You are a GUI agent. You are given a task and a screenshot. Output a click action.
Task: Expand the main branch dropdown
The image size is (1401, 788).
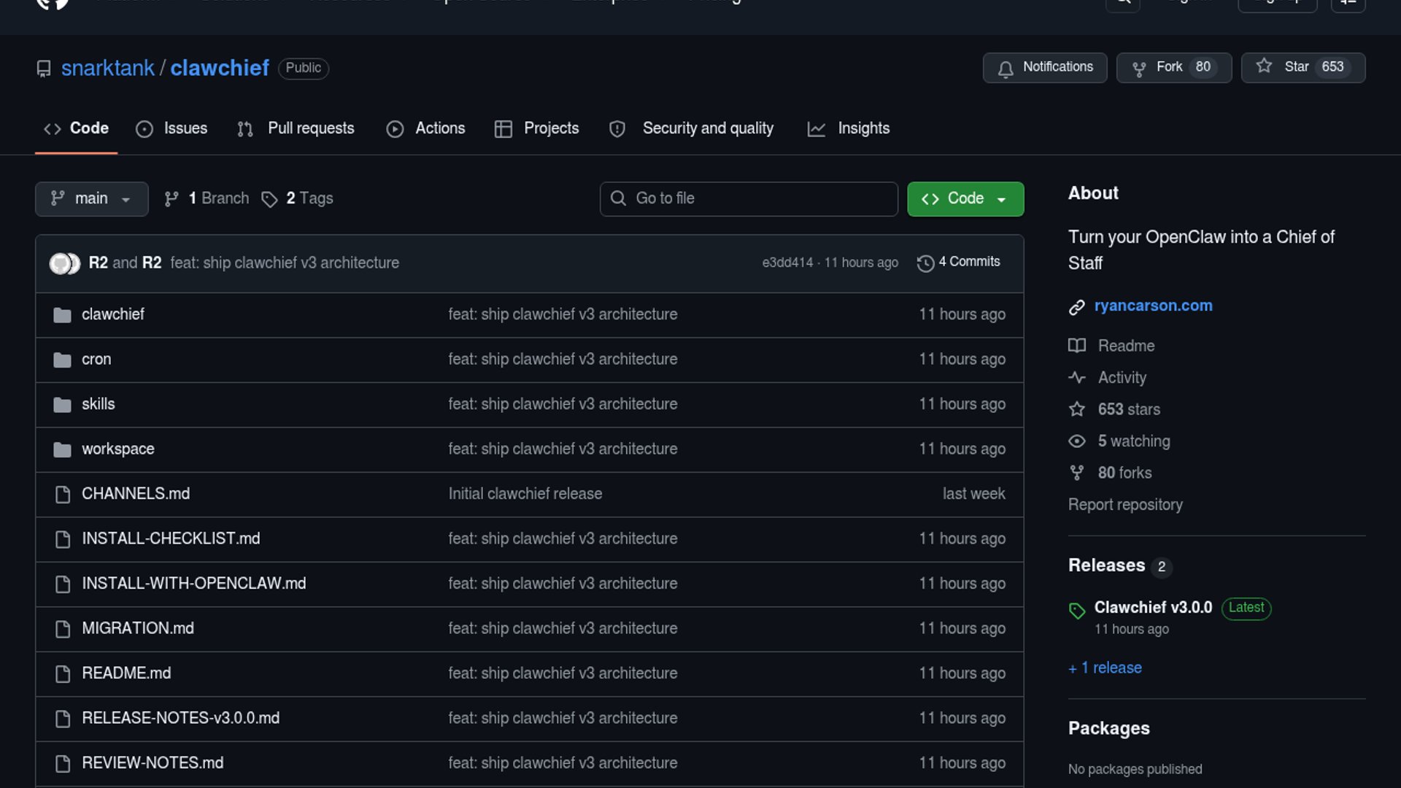point(91,199)
